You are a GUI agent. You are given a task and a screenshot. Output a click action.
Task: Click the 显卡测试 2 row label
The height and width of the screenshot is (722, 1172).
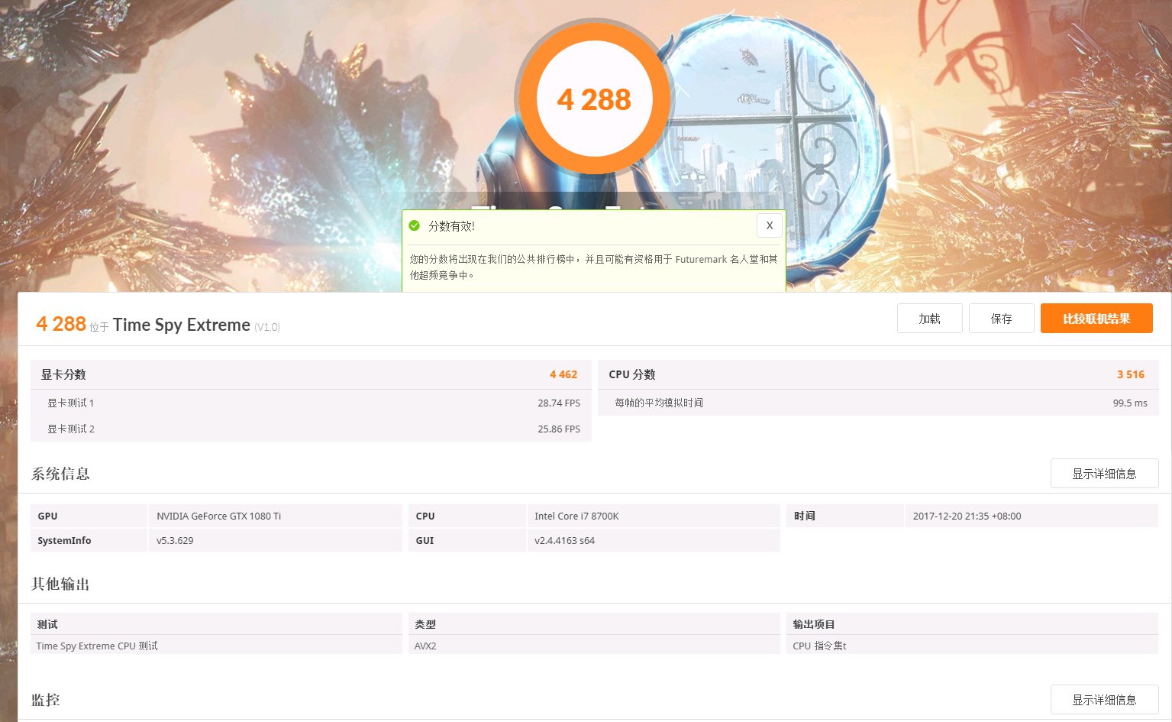tap(71, 429)
